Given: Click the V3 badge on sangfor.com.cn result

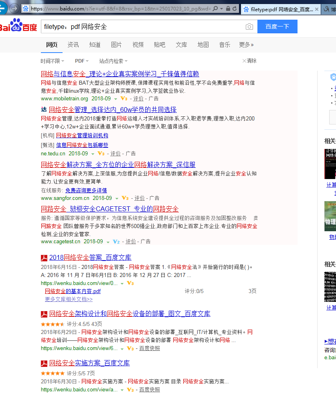Looking at the screenshot, I should click(125, 198).
